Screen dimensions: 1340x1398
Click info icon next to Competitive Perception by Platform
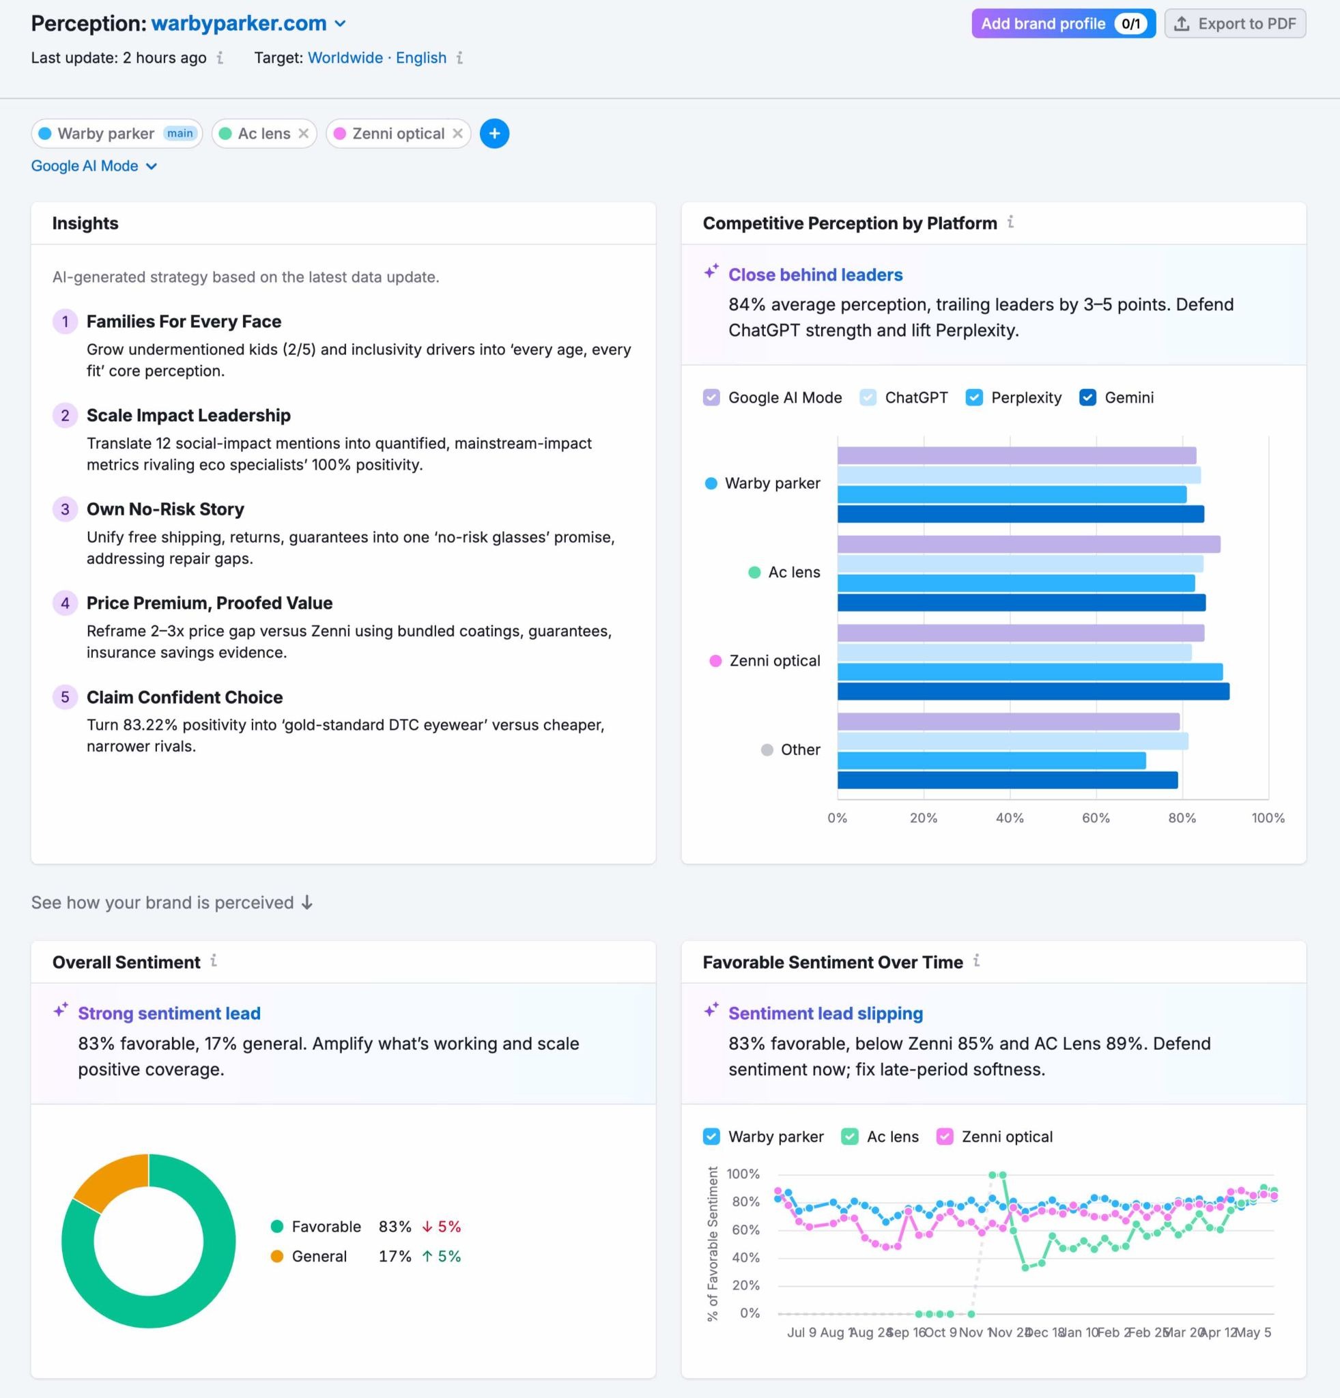point(1010,223)
